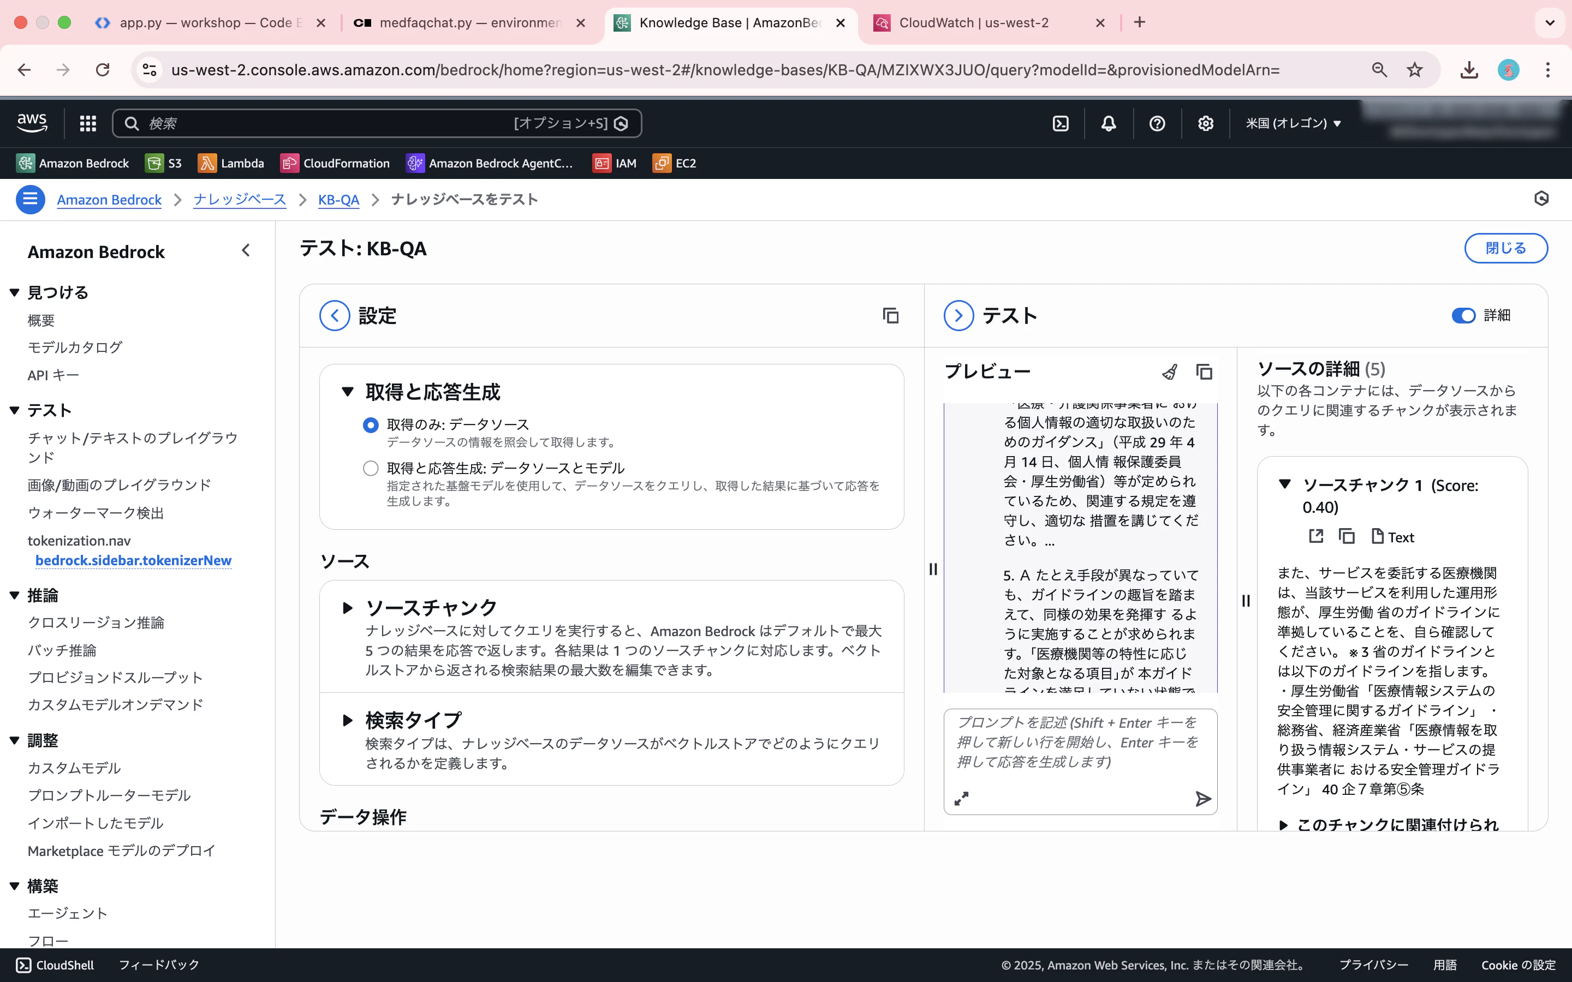Click the copy icon in the 設定 header
Screen dimensions: 1572x982
[x=891, y=316]
